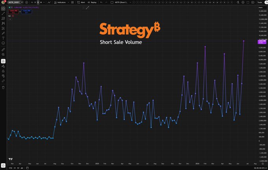Click the trash remove objects icon

coord(3,88)
